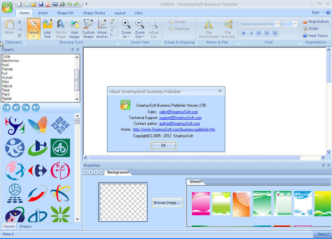Click the Cut scissors icon

coord(20,21)
